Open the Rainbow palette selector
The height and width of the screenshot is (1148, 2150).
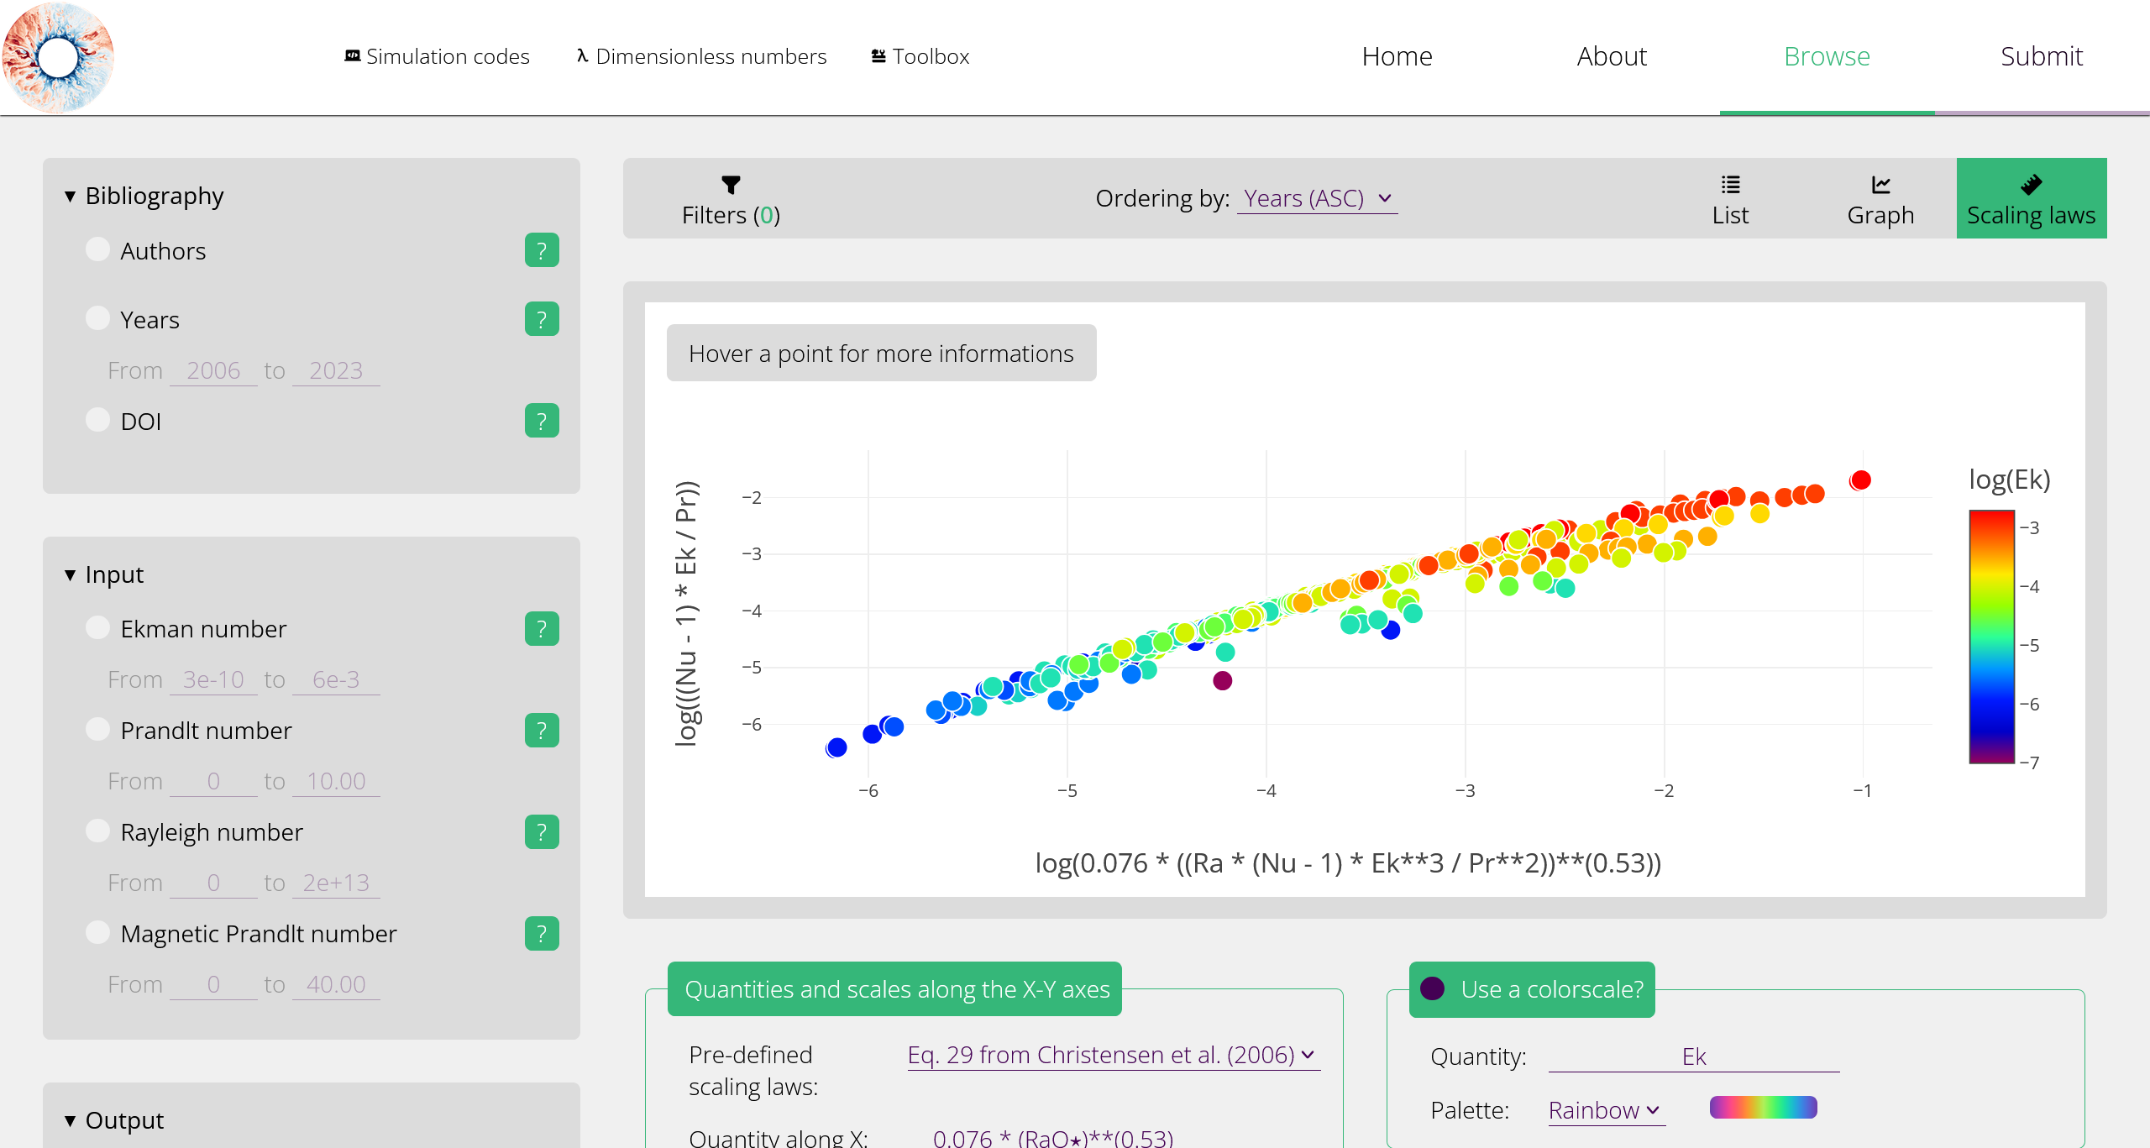1604,1110
